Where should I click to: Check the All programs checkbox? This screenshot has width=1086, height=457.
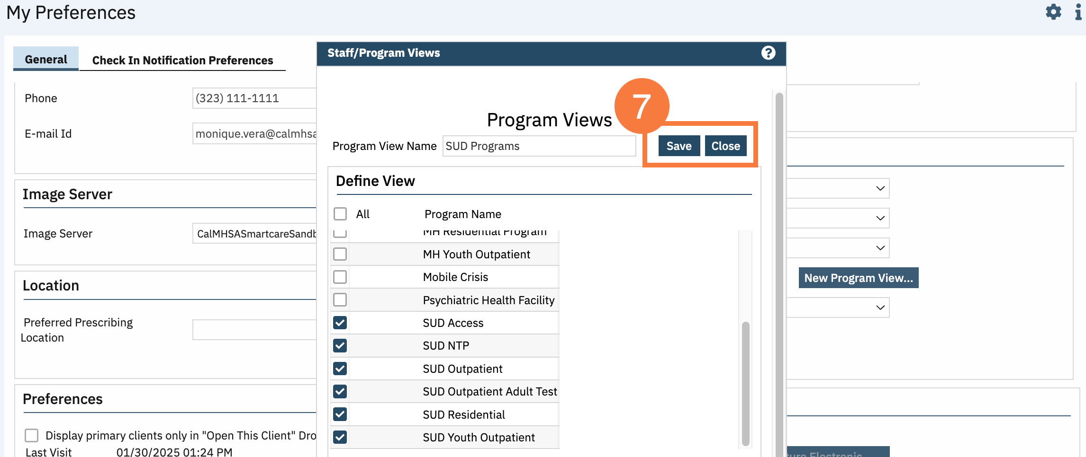click(340, 214)
